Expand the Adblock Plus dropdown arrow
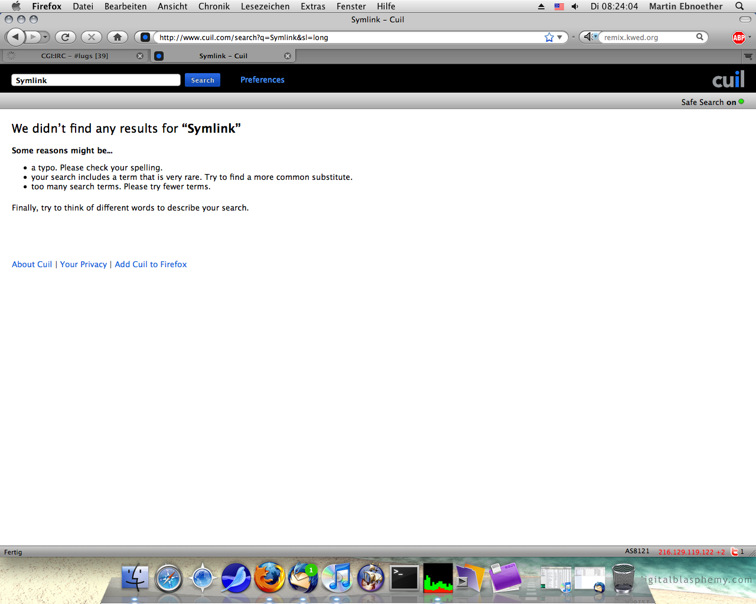756x604 pixels. 750,37
